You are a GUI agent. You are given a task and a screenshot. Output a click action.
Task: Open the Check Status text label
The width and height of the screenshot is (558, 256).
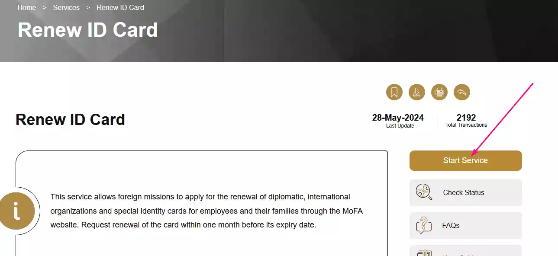[463, 192]
